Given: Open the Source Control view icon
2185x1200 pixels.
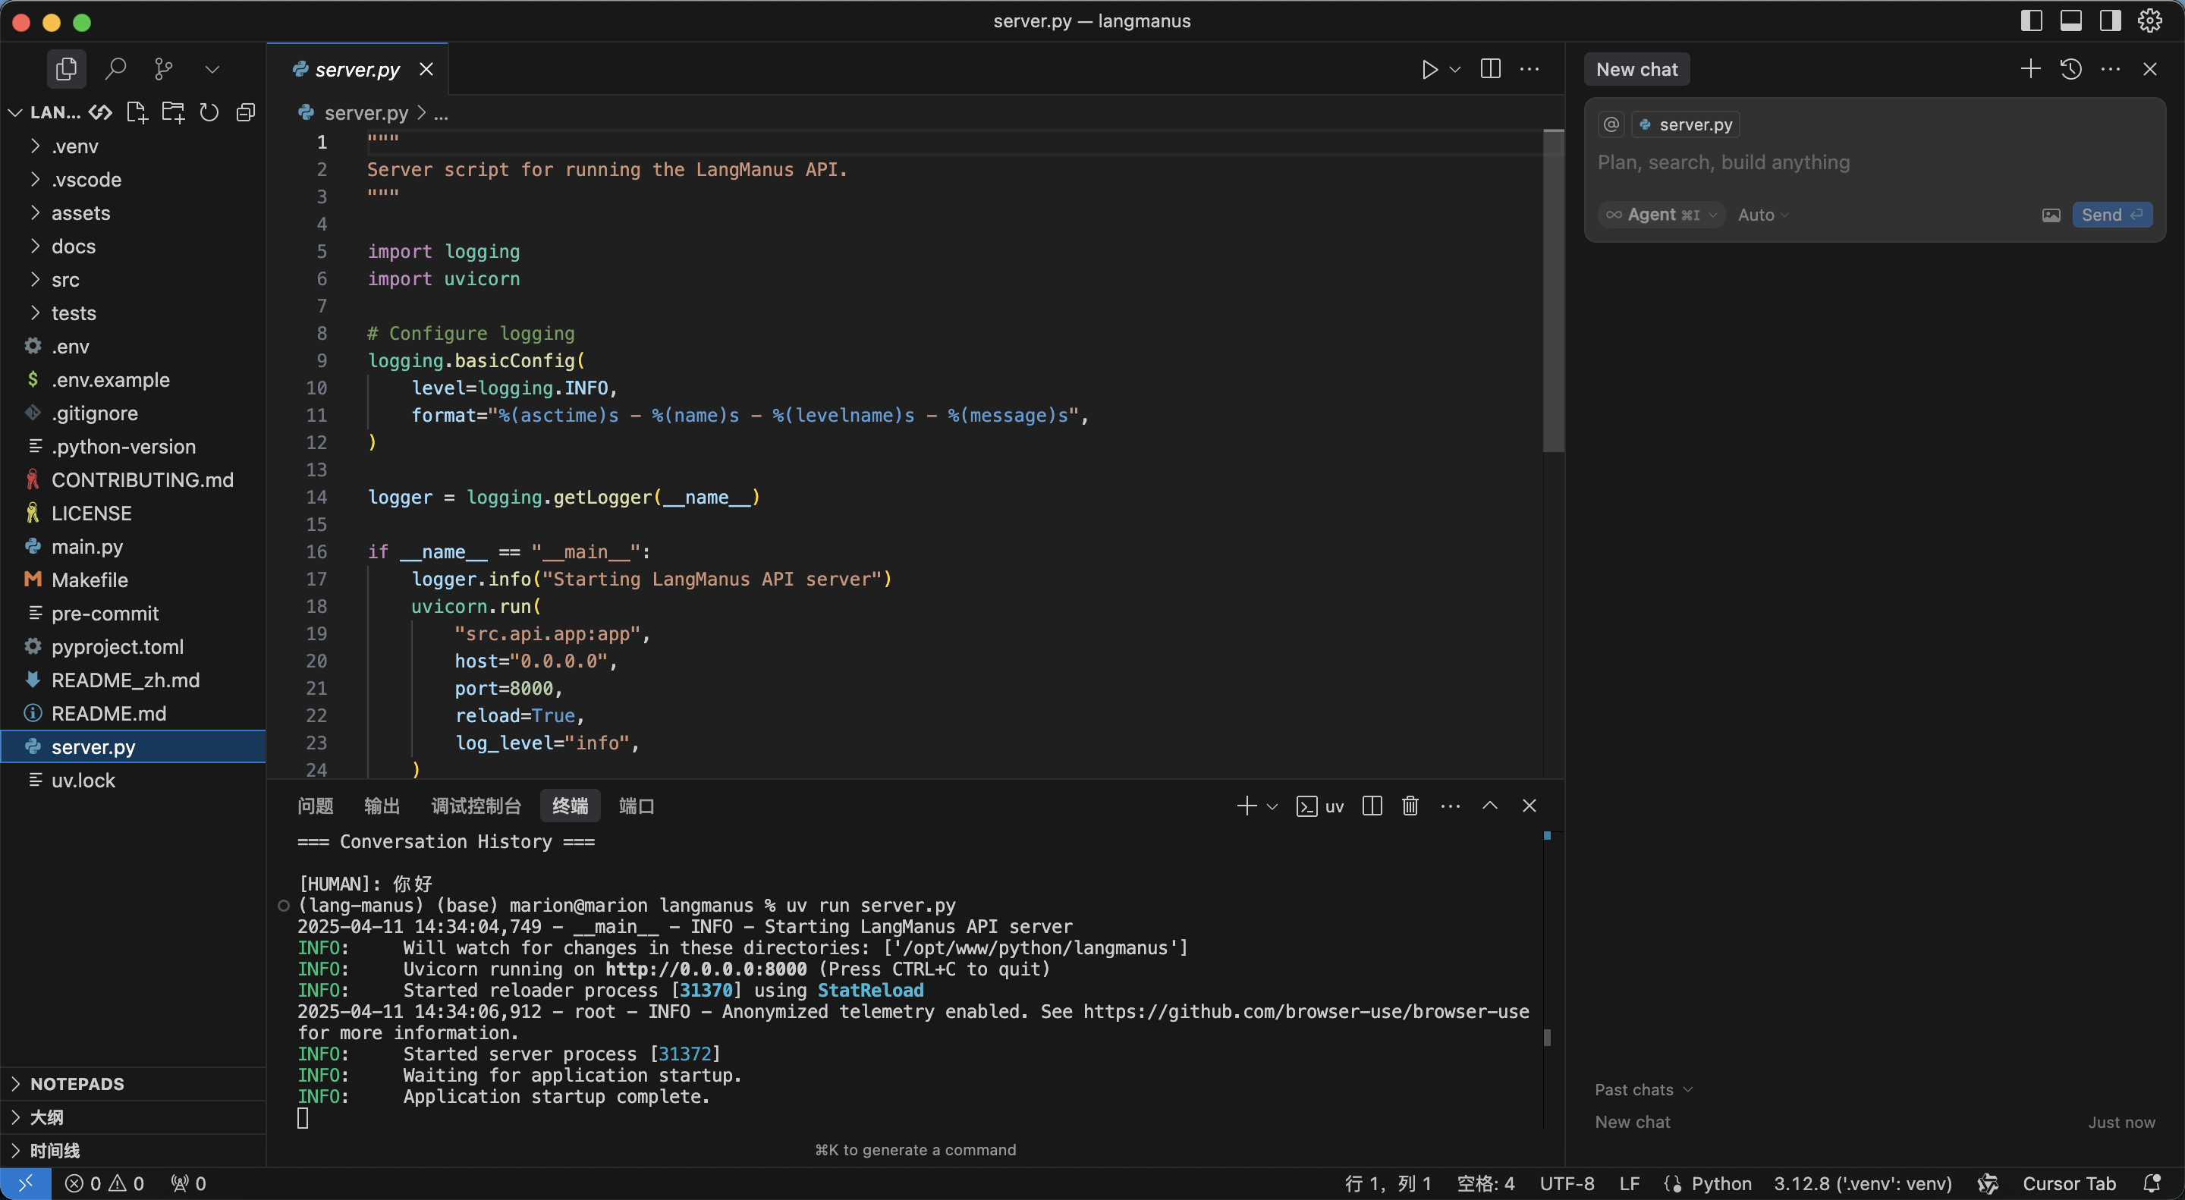Looking at the screenshot, I should click(x=164, y=69).
